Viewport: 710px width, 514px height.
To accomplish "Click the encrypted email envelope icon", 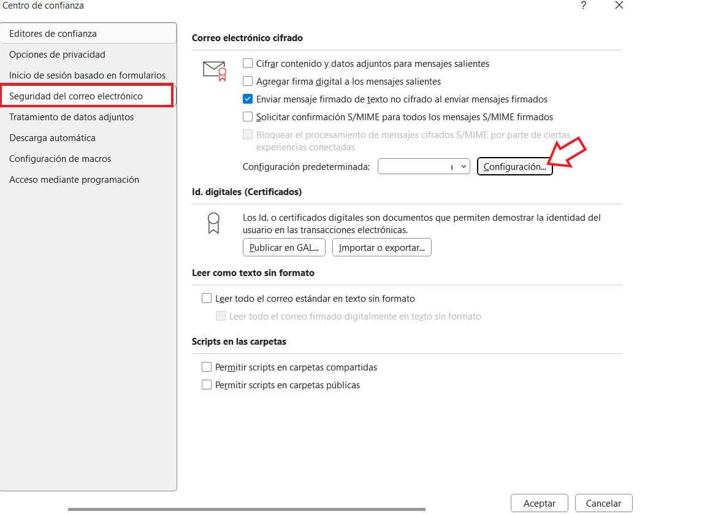I will (215, 70).
